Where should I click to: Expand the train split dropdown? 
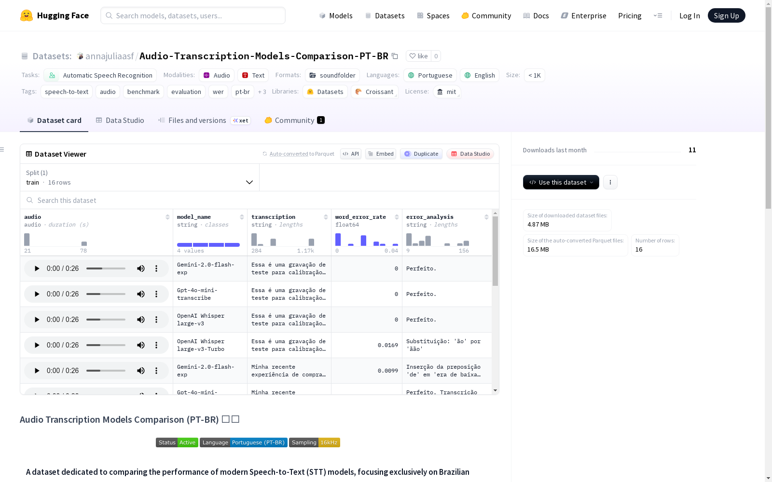pos(139,177)
